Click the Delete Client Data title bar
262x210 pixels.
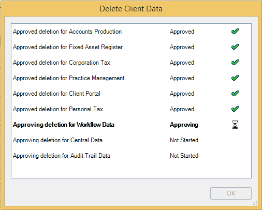[x=131, y=9]
